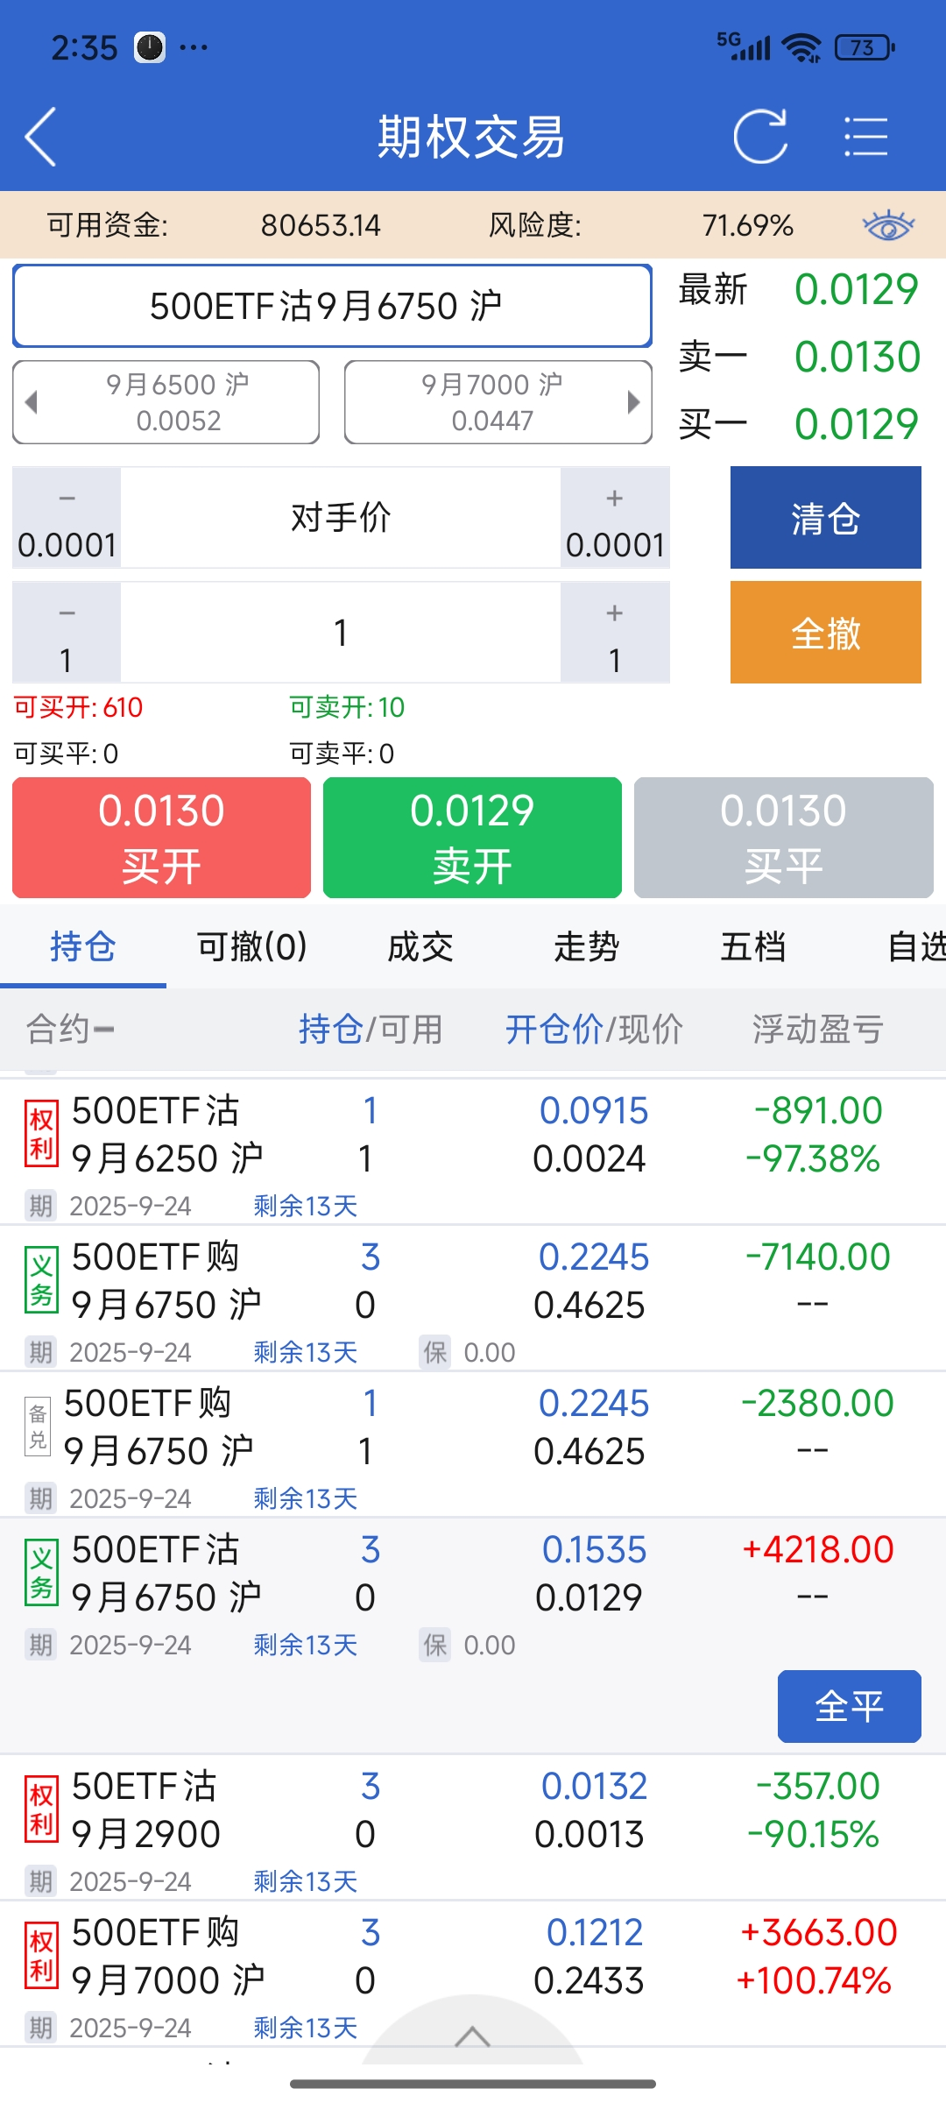Decrease price by 0.0001
This screenshot has width=946, height=2103.
coord(67,518)
